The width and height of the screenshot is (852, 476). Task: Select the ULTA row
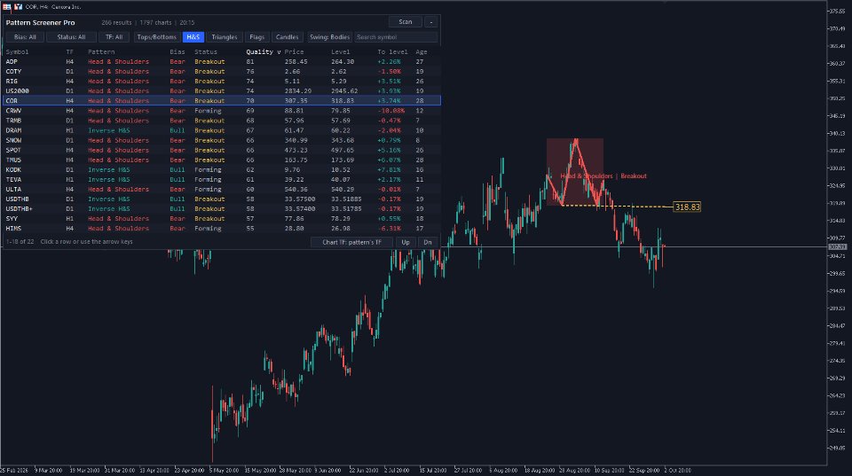[x=222, y=190]
